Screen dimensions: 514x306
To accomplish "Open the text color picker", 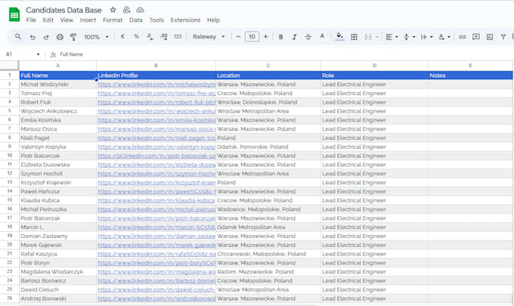I will point(322,36).
